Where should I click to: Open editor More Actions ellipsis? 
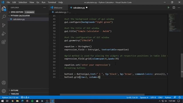pyautogui.click(x=179, y=8)
